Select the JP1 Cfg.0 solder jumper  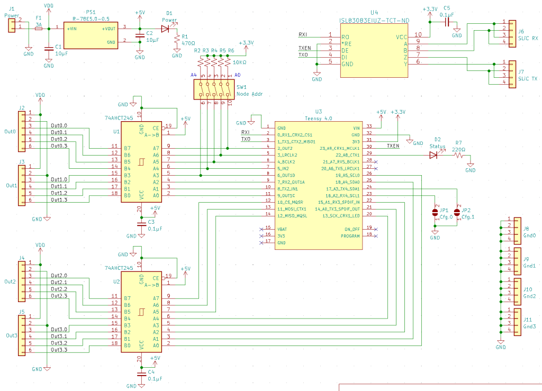point(435,213)
